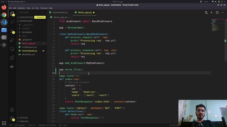Click the master branch status item
Image resolution: width=227 pixels, height=127 pixels.
pyautogui.click(x=20, y=125)
